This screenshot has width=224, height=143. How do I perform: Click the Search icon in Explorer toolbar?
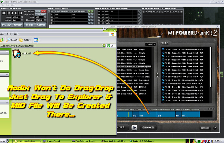click(12, 40)
